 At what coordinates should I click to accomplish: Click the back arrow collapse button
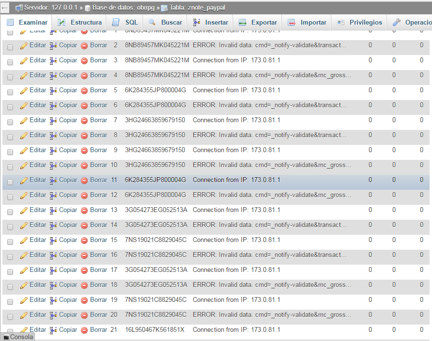5,8
